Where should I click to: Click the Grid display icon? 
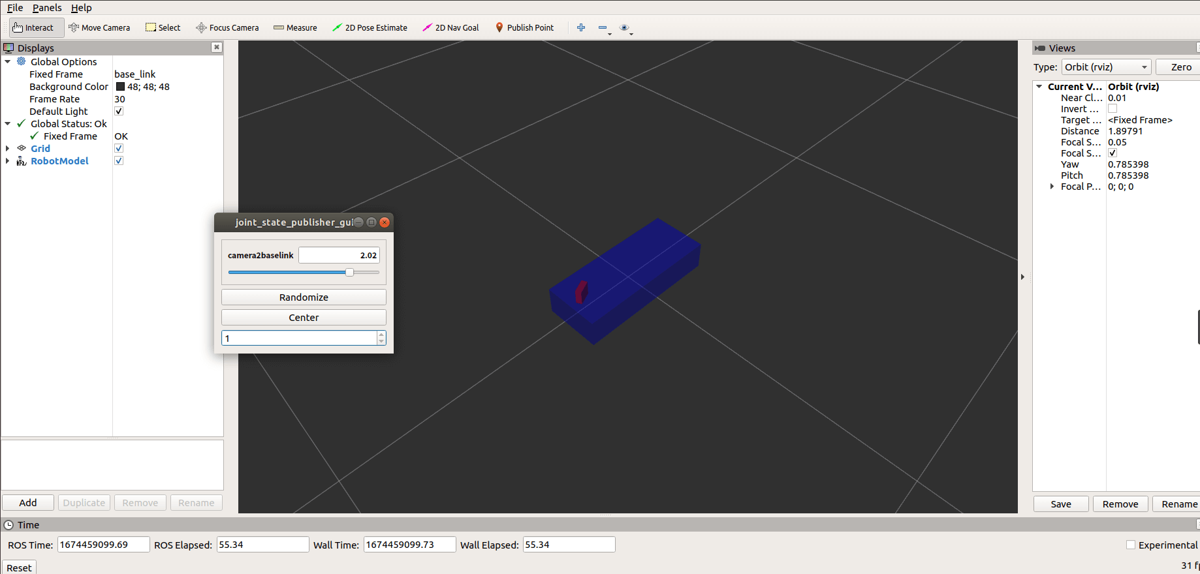pos(22,148)
